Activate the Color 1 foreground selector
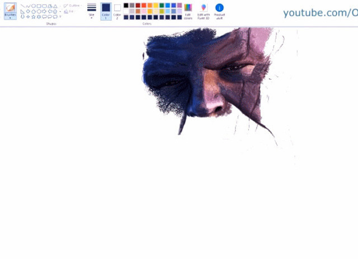The height and width of the screenshot is (259, 358). (x=106, y=10)
